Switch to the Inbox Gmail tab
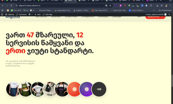Viewport: 173px width, 104px height. 57,1
